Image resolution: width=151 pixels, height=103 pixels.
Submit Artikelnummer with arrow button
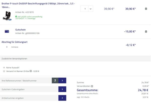62,98
